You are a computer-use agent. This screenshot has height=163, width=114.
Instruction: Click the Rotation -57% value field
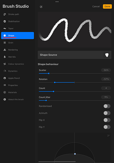click(x=106, y=79)
